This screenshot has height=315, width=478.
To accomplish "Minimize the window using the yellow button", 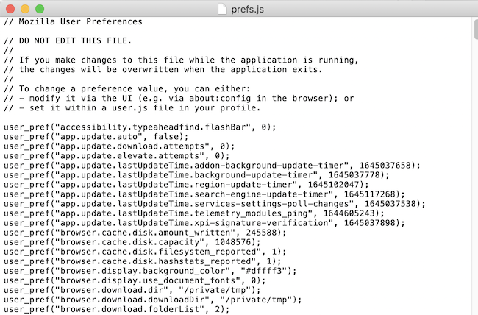I will tap(24, 9).
